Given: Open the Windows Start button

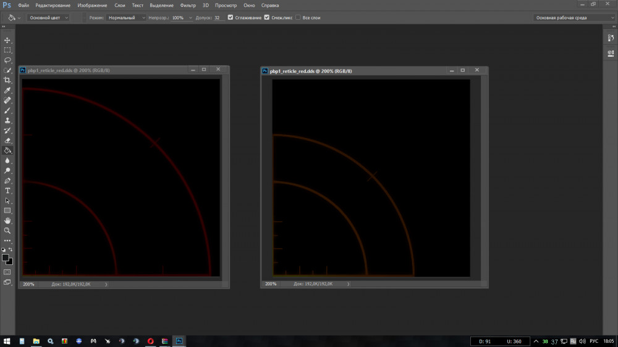Looking at the screenshot, I should [x=7, y=341].
